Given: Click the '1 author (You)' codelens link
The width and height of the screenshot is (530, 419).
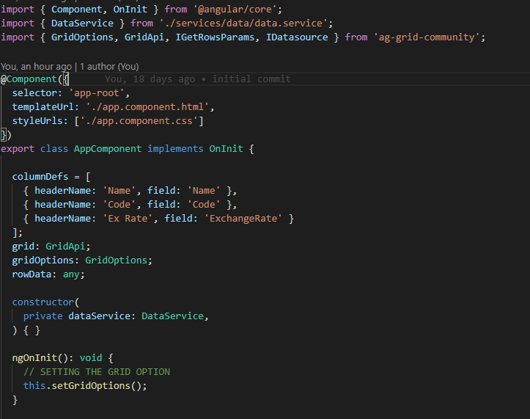Looking at the screenshot, I should tap(109, 67).
